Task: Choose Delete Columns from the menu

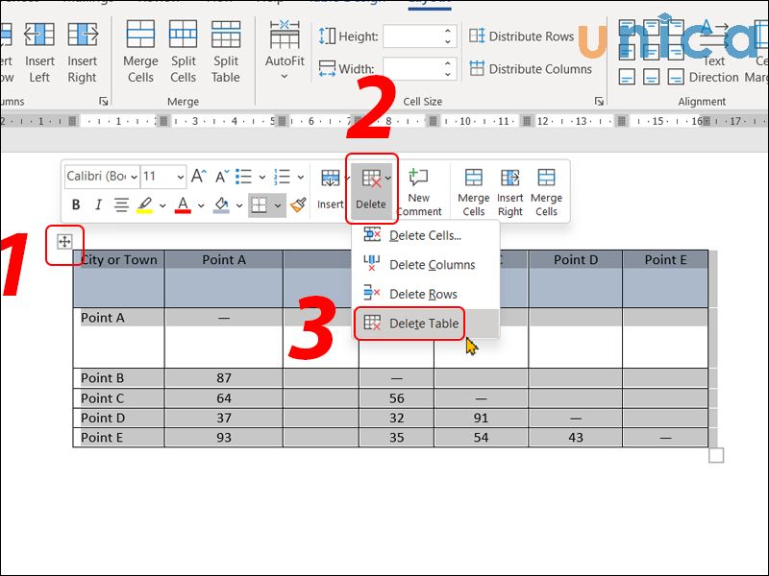Action: 426,265
